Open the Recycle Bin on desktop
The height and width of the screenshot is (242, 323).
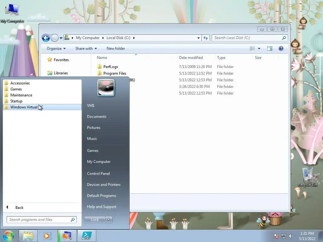click(307, 177)
